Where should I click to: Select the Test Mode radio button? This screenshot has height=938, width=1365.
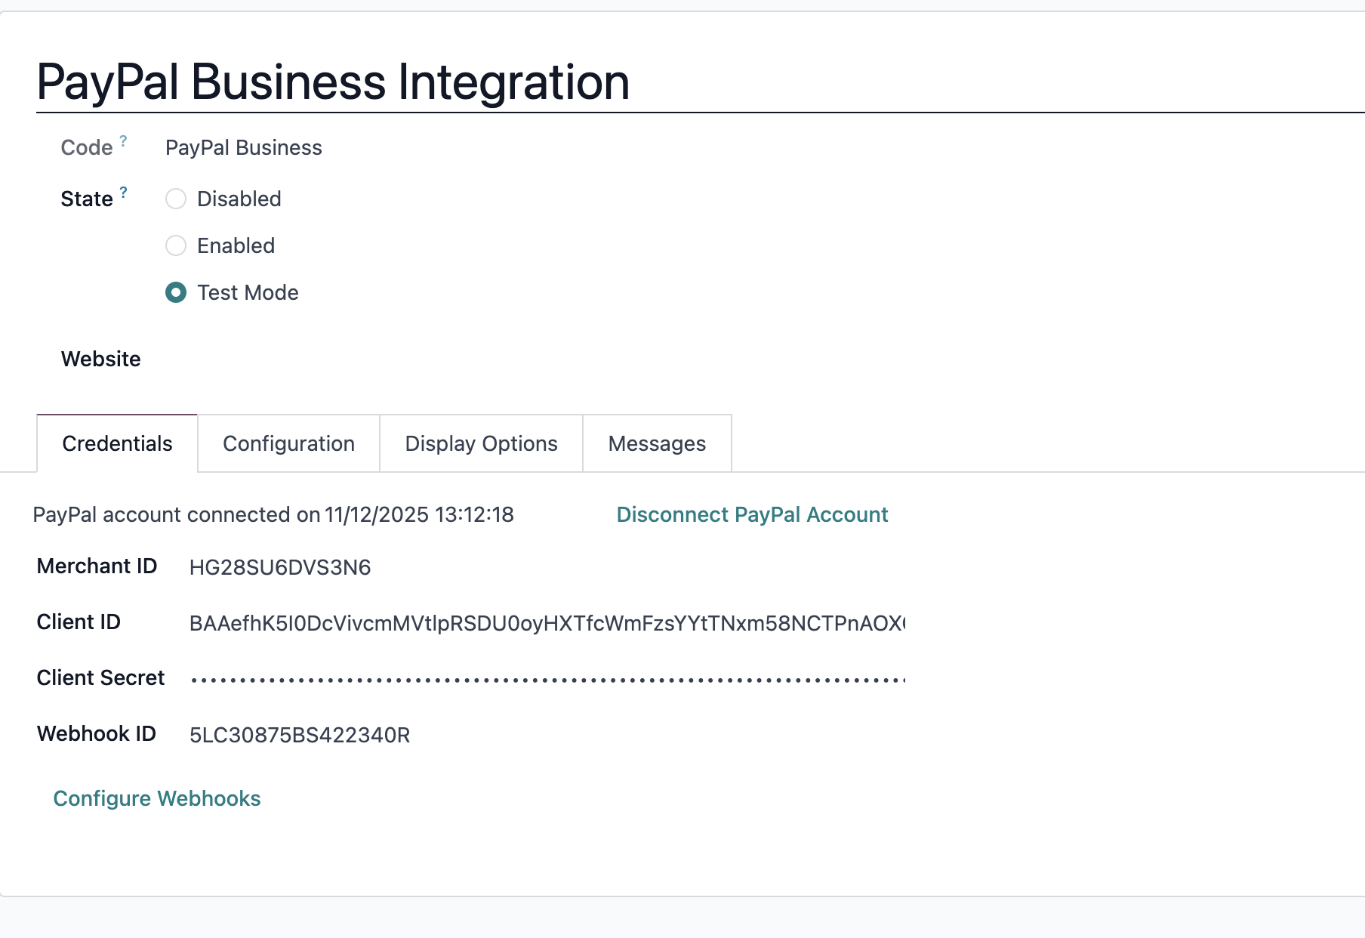tap(176, 292)
